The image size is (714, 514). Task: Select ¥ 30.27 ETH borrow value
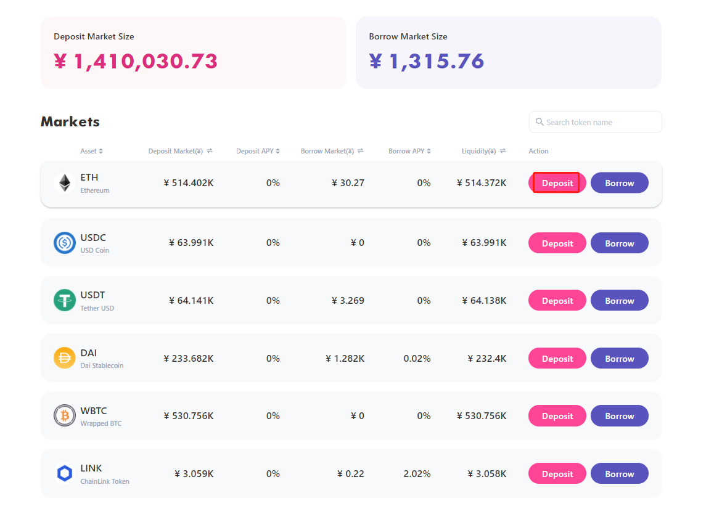point(348,183)
